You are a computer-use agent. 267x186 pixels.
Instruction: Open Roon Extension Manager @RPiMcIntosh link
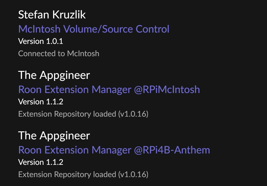pos(109,89)
